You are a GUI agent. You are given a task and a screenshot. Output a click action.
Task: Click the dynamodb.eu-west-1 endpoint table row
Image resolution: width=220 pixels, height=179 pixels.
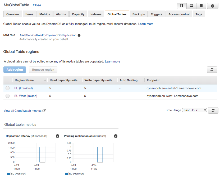coord(172,96)
